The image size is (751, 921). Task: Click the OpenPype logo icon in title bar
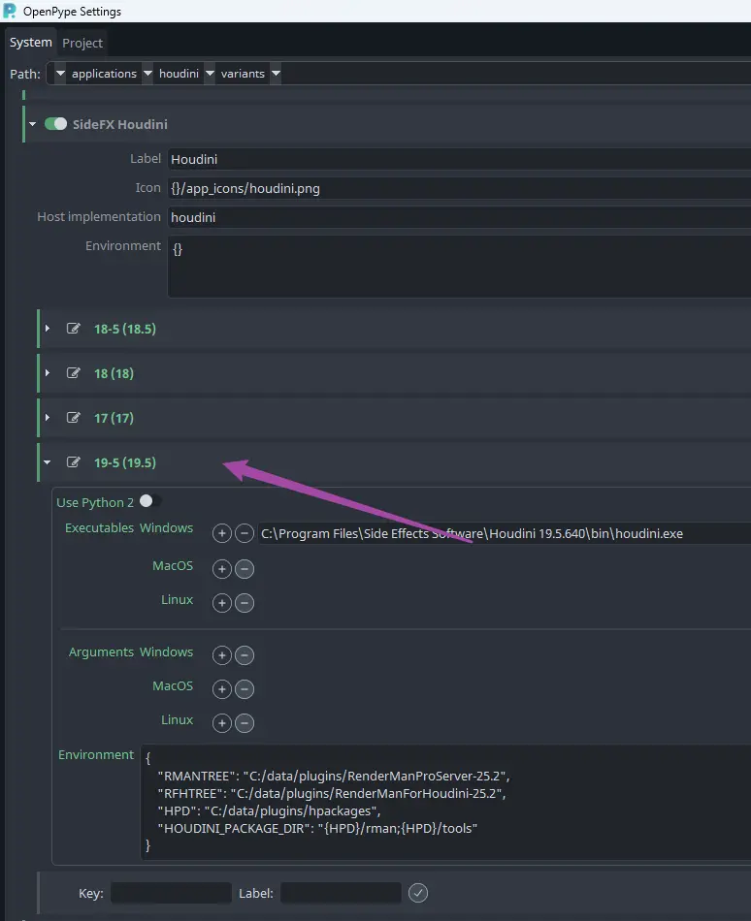10,11
